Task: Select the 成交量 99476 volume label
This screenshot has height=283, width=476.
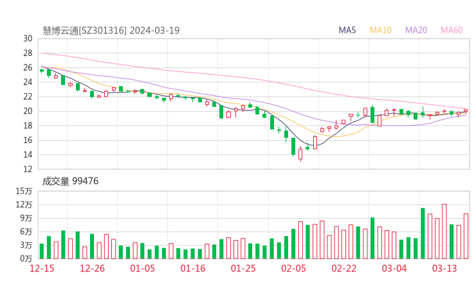Action: (x=71, y=181)
